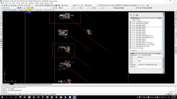This screenshot has height=99, width=177.
Task: Open the dimension style dropdown next to text style
Action: [x=80, y=5]
